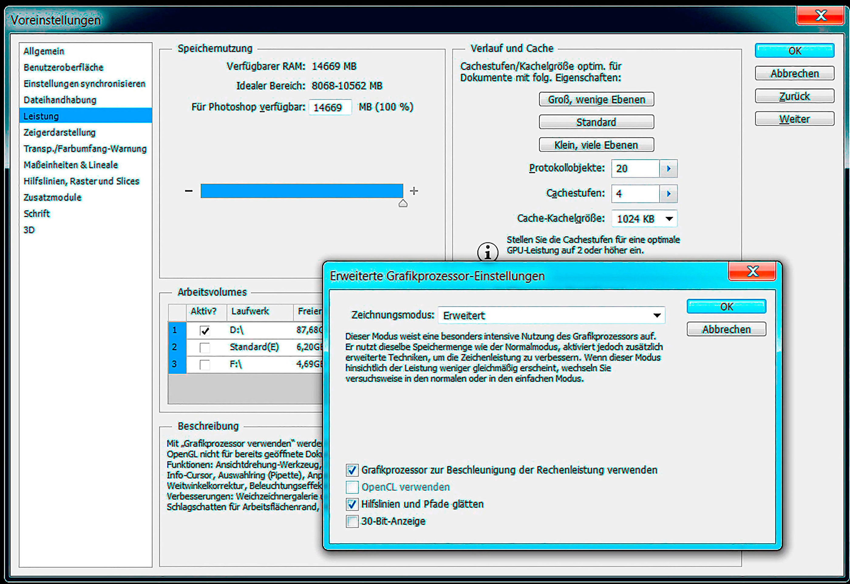Click Abbrechen in Grafikprozessor-Einstellungen dialog

pyautogui.click(x=726, y=329)
